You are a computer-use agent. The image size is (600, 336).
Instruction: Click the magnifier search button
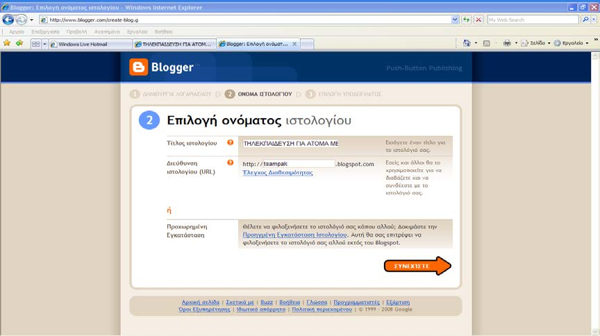(585, 20)
